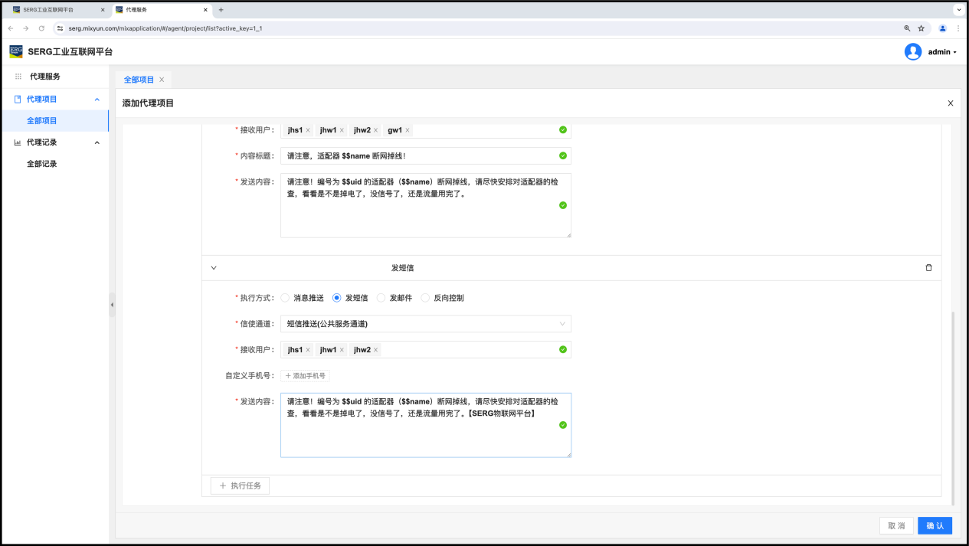Image resolution: width=969 pixels, height=546 pixels.
Task: Add a new 执行任务
Action: click(x=240, y=486)
